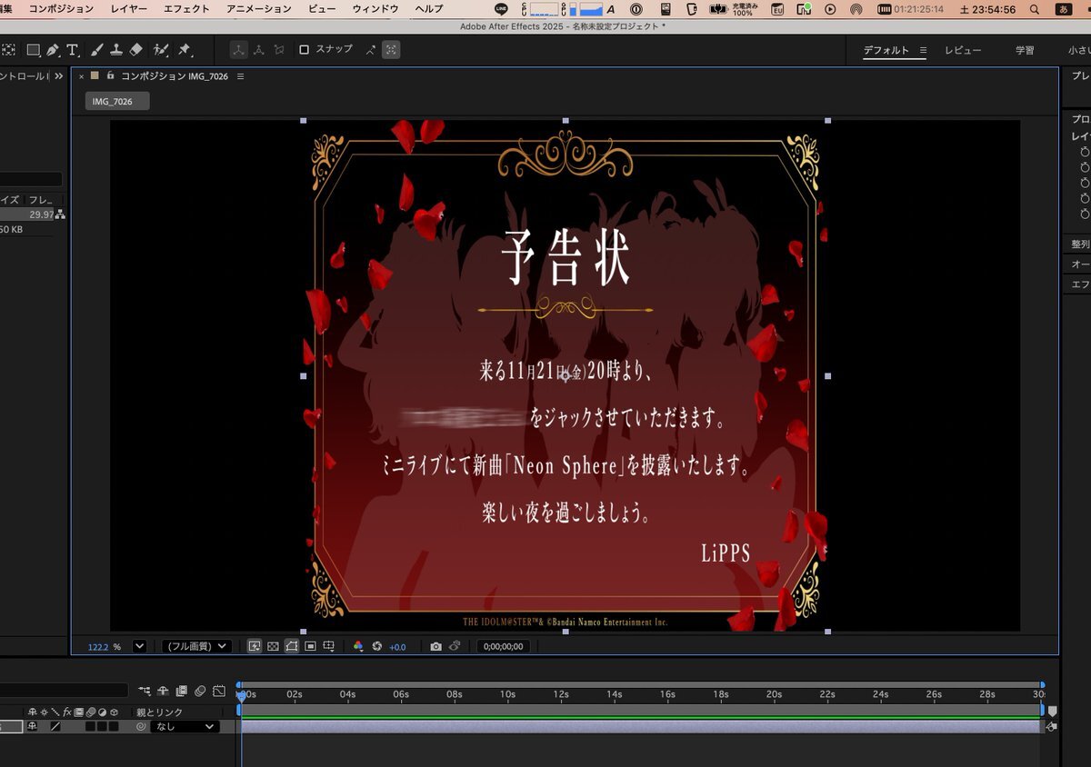This screenshot has height=767, width=1091.
Task: Take a snapshot with the camera icon
Action: pos(435,646)
